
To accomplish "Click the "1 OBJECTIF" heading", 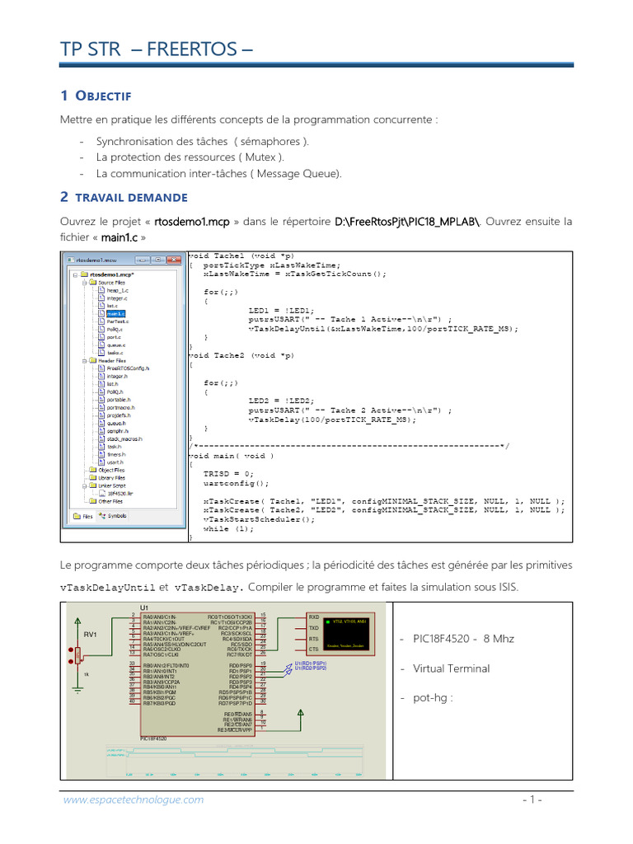I will pos(96,96).
